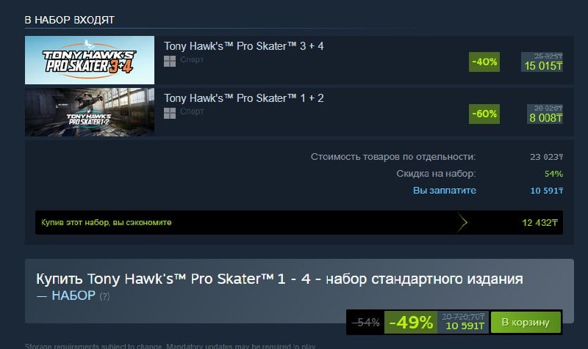Click the 10 591₸ final bundle price box
This screenshot has height=349, width=588.
463,322
